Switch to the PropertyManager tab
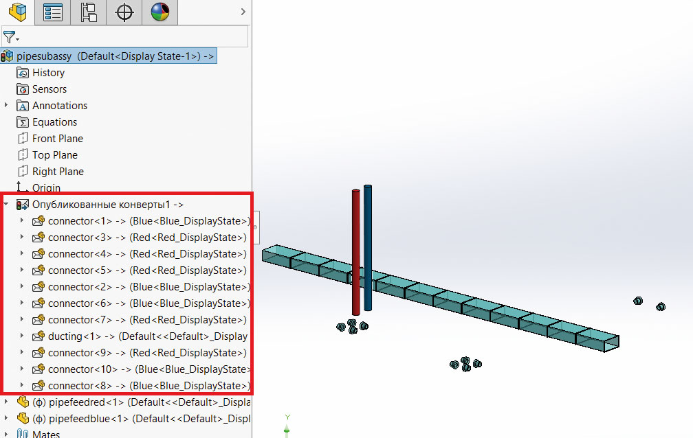693x438 pixels. pyautogui.click(x=53, y=12)
